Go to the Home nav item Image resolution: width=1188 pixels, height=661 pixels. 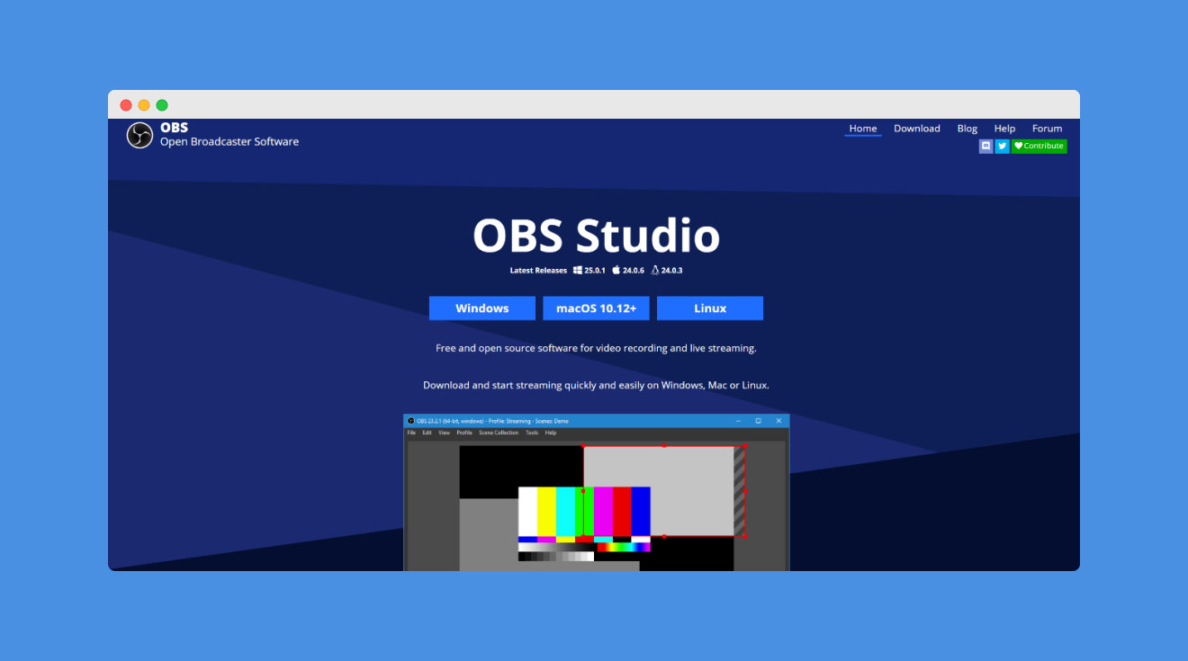863,129
